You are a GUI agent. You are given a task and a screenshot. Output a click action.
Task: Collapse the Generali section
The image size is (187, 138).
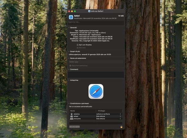click(69, 28)
